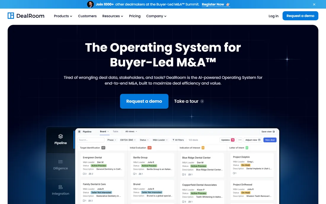Click the All filters button
Screen dimensions: 326x204
(178, 140)
